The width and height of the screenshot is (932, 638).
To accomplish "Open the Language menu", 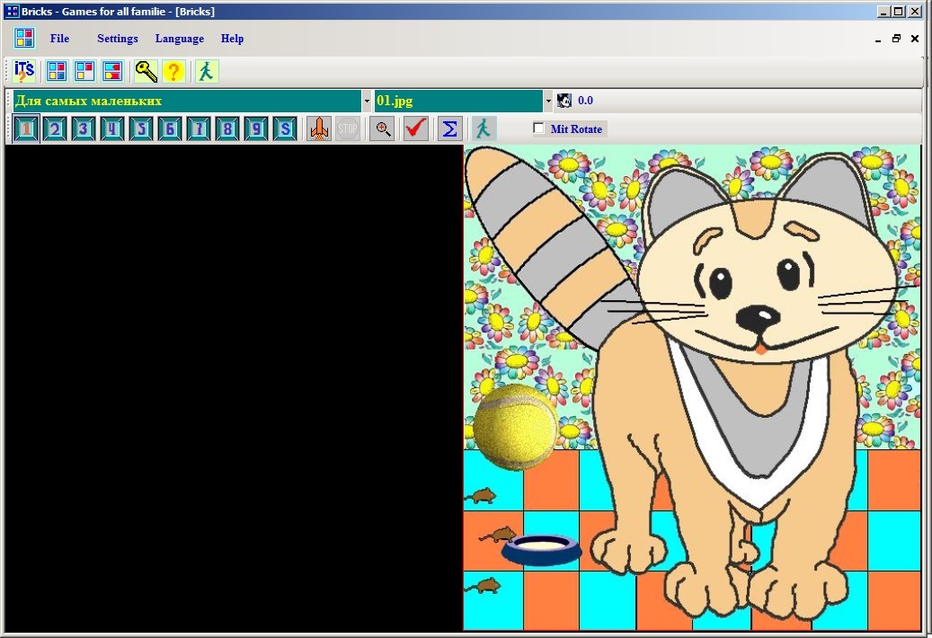I will [x=180, y=39].
